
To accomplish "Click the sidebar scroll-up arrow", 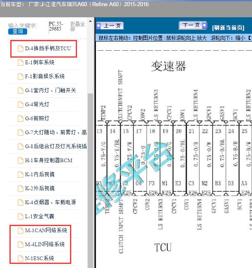I will (x=91, y=21).
